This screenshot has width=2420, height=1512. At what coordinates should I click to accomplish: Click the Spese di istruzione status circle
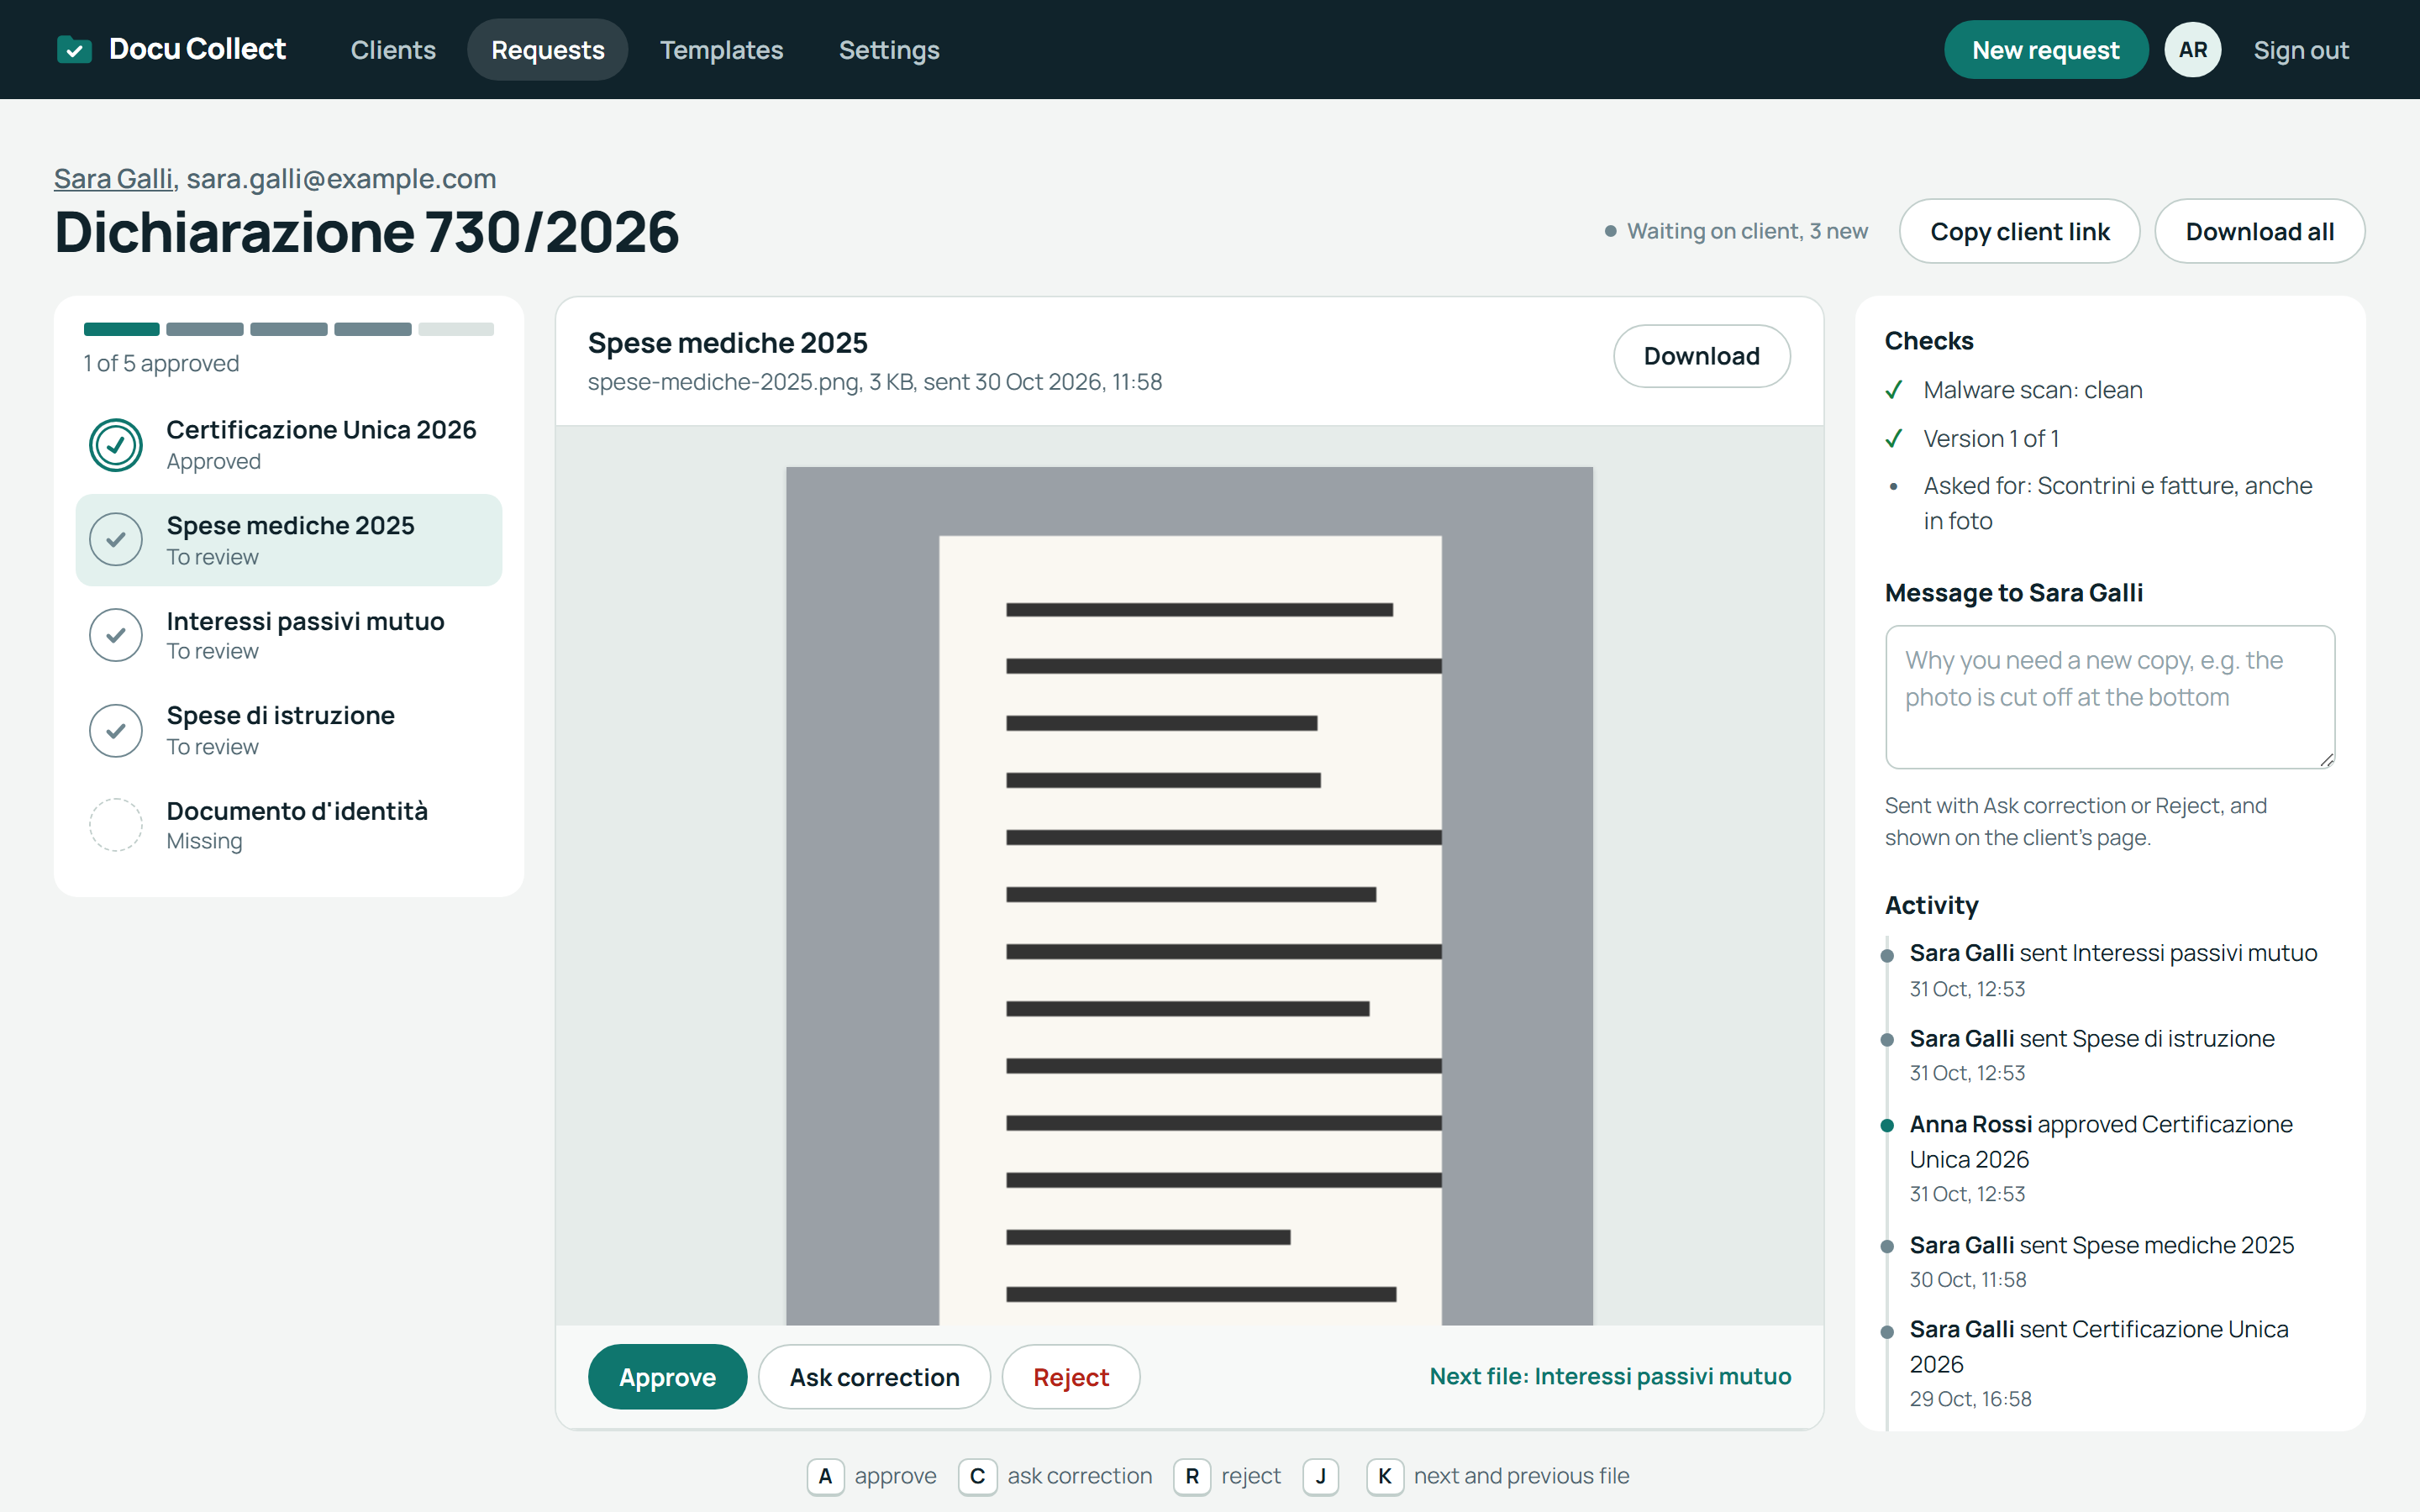coord(116,730)
